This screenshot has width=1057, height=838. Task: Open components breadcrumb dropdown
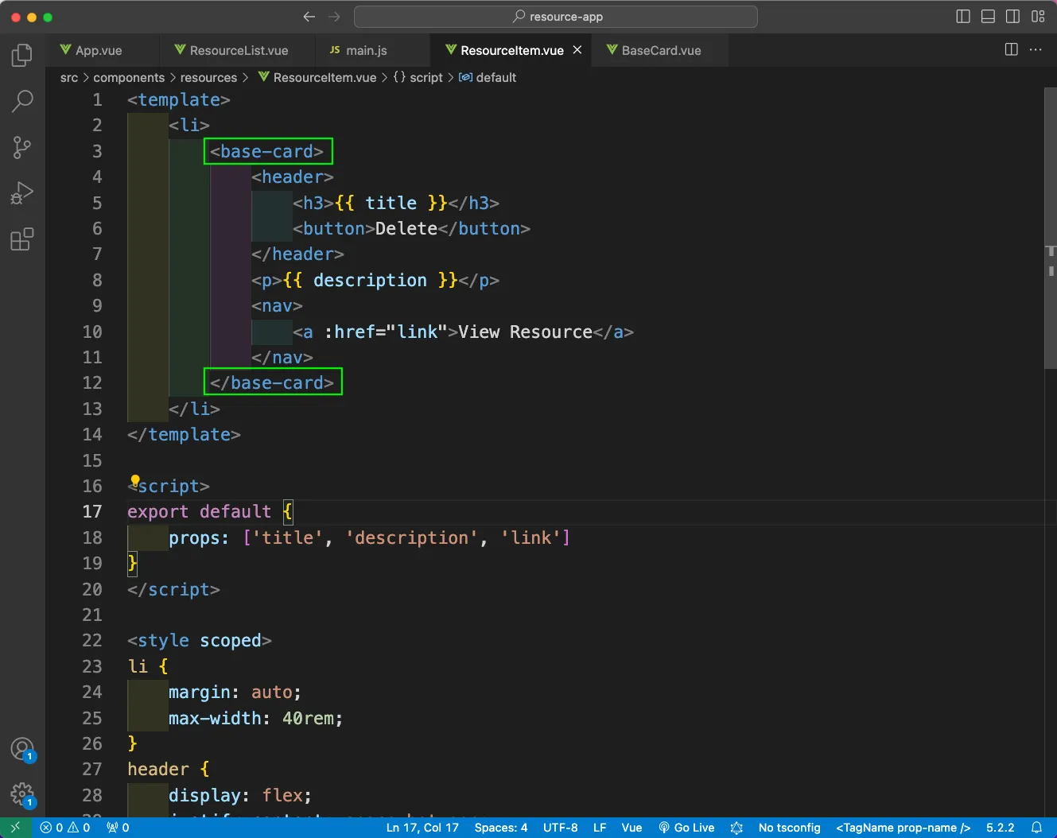pyautogui.click(x=129, y=77)
